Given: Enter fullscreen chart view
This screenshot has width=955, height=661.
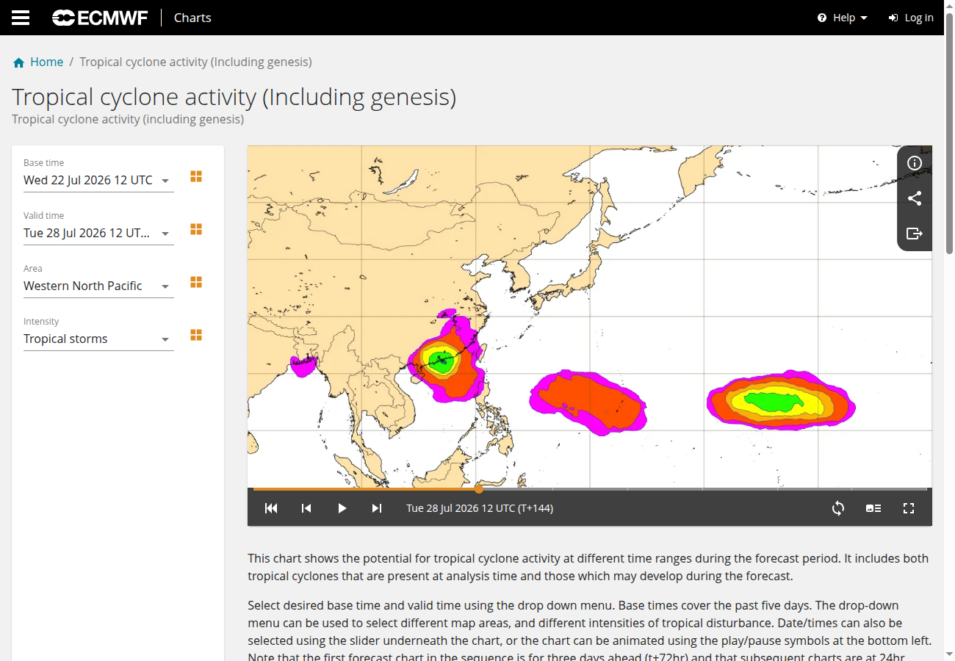Looking at the screenshot, I should tap(909, 508).
